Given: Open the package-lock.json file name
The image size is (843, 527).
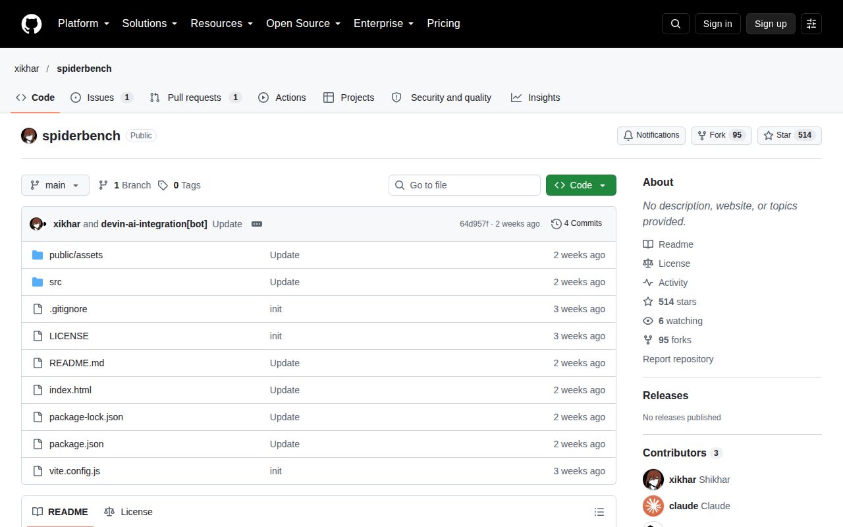Looking at the screenshot, I should pos(86,417).
